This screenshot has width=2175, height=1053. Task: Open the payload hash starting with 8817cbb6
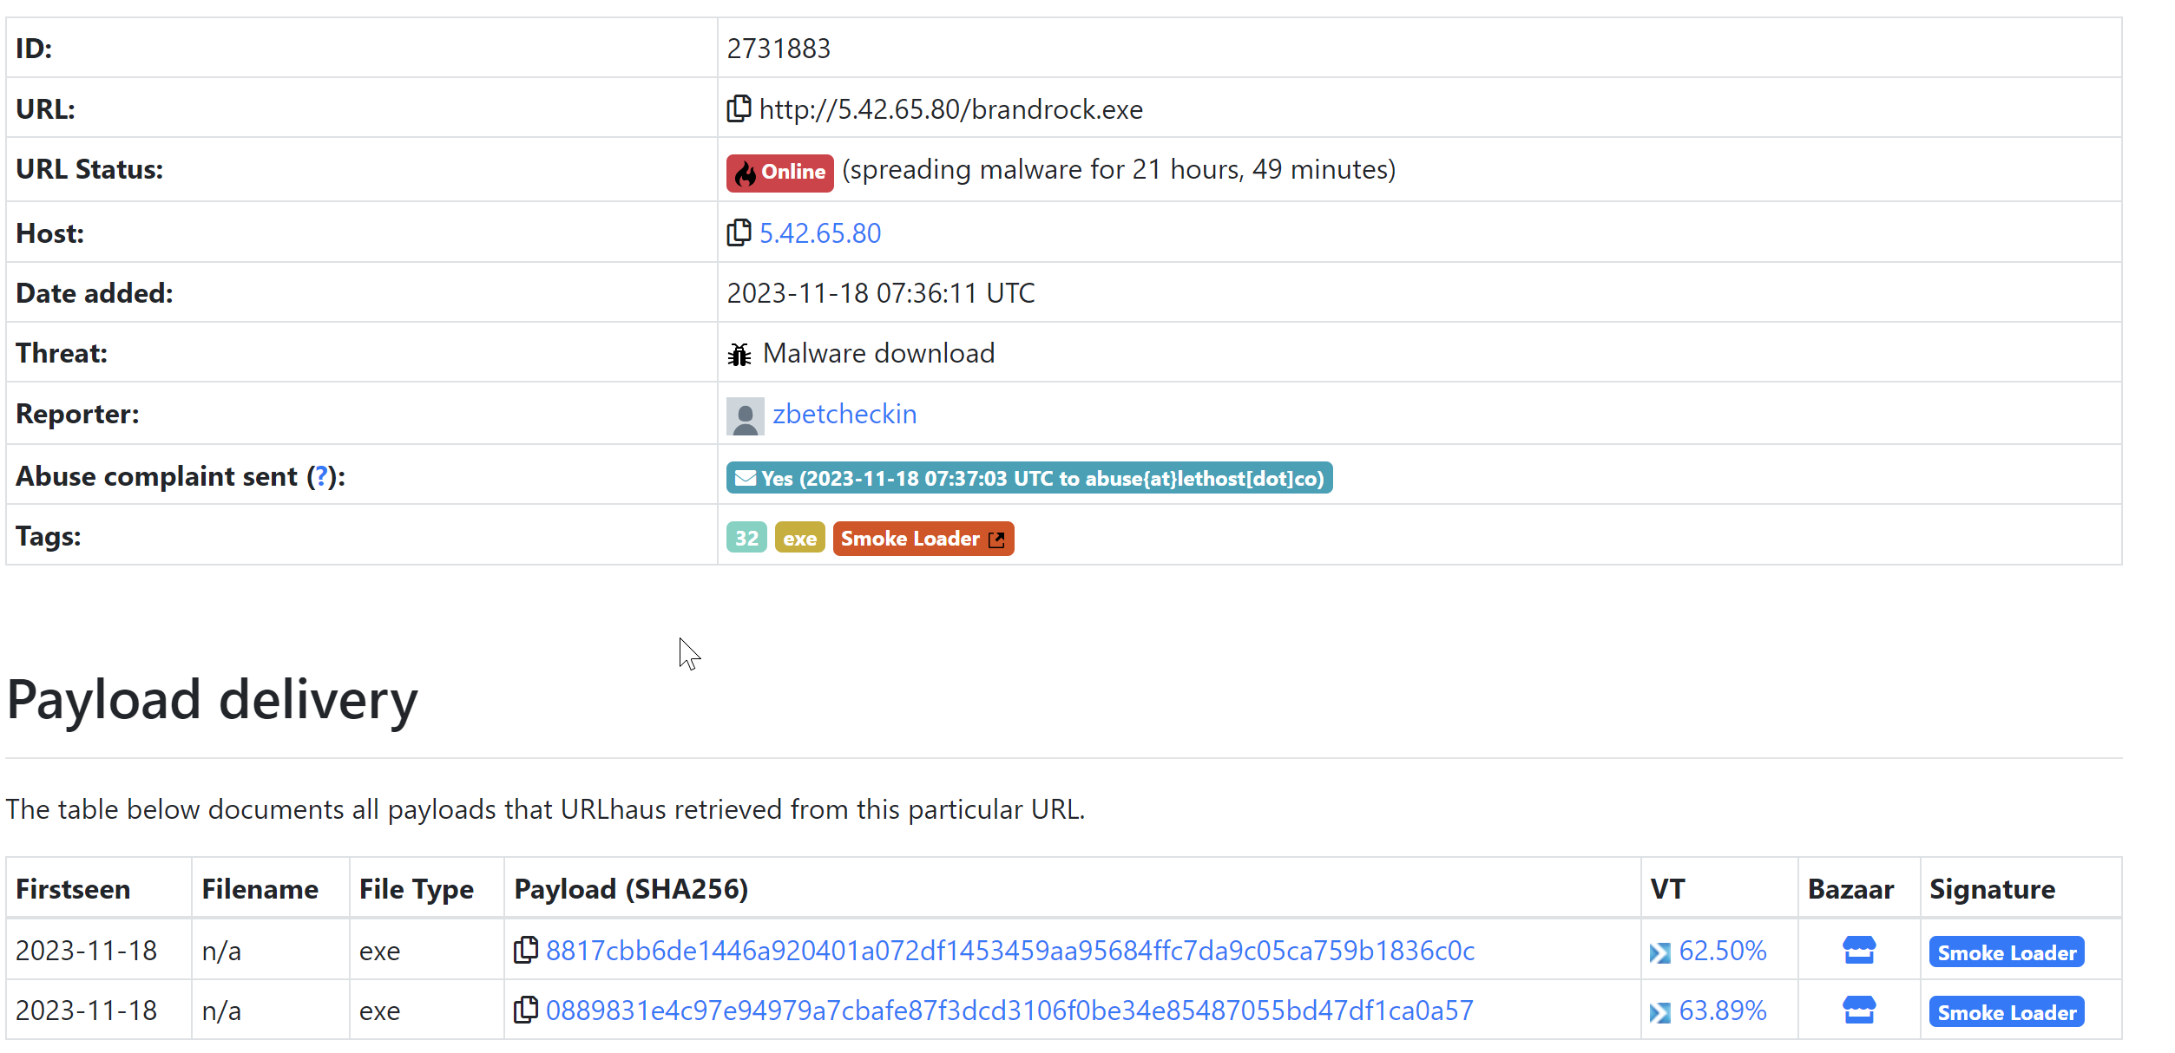point(1010,951)
